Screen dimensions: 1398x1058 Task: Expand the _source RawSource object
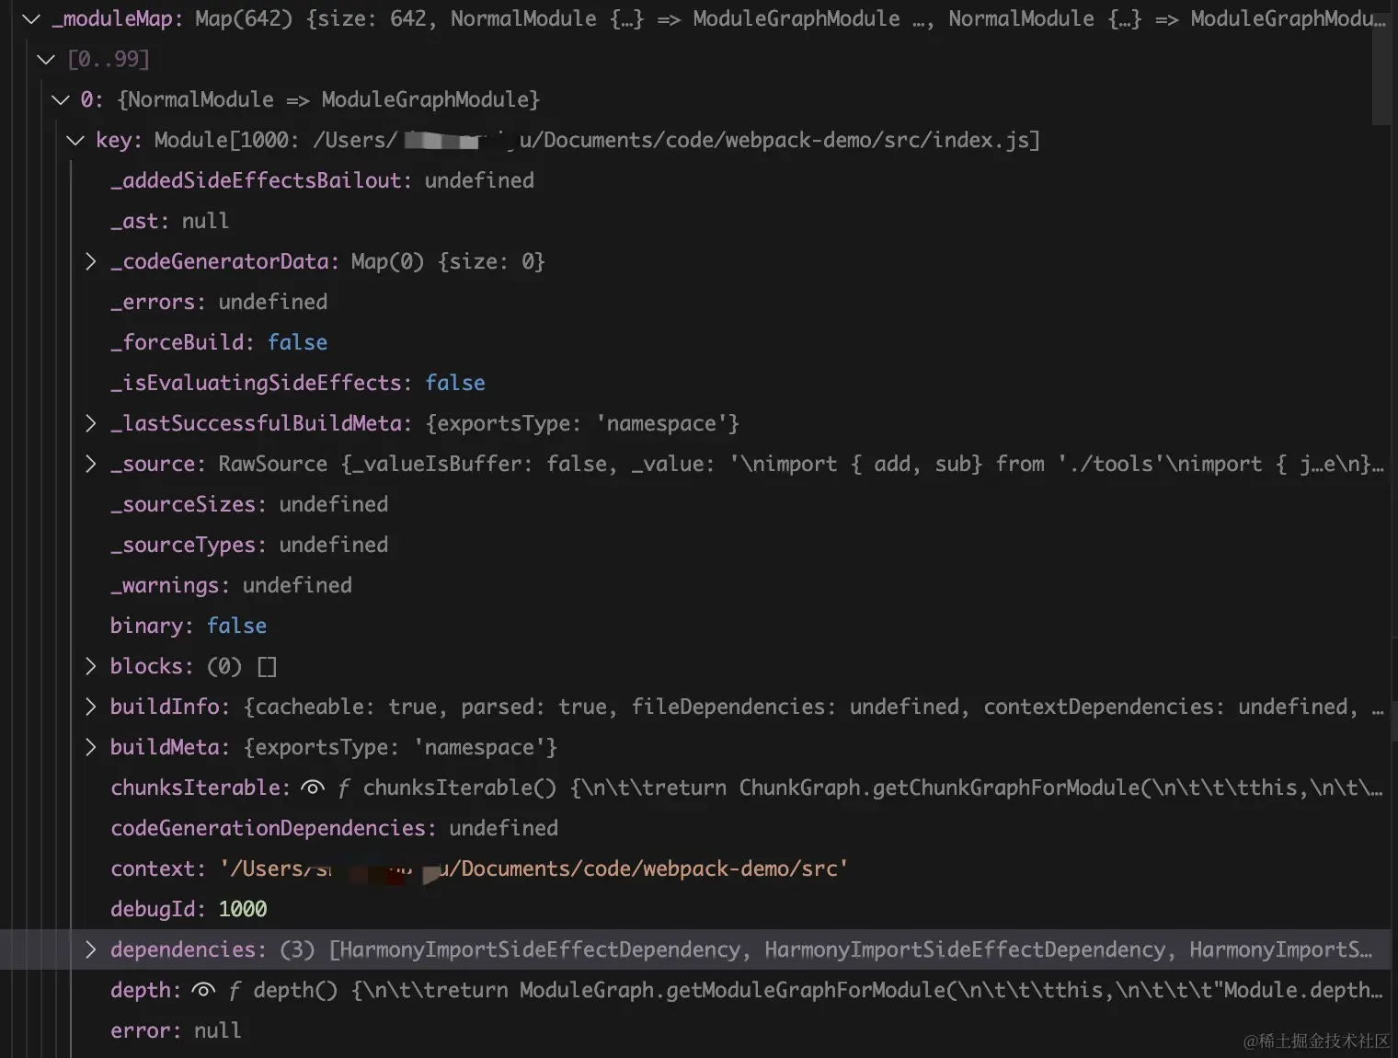pos(90,464)
